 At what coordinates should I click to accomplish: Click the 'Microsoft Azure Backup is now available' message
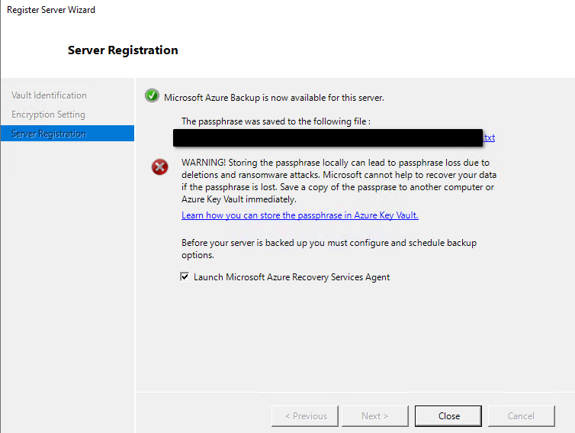[274, 98]
